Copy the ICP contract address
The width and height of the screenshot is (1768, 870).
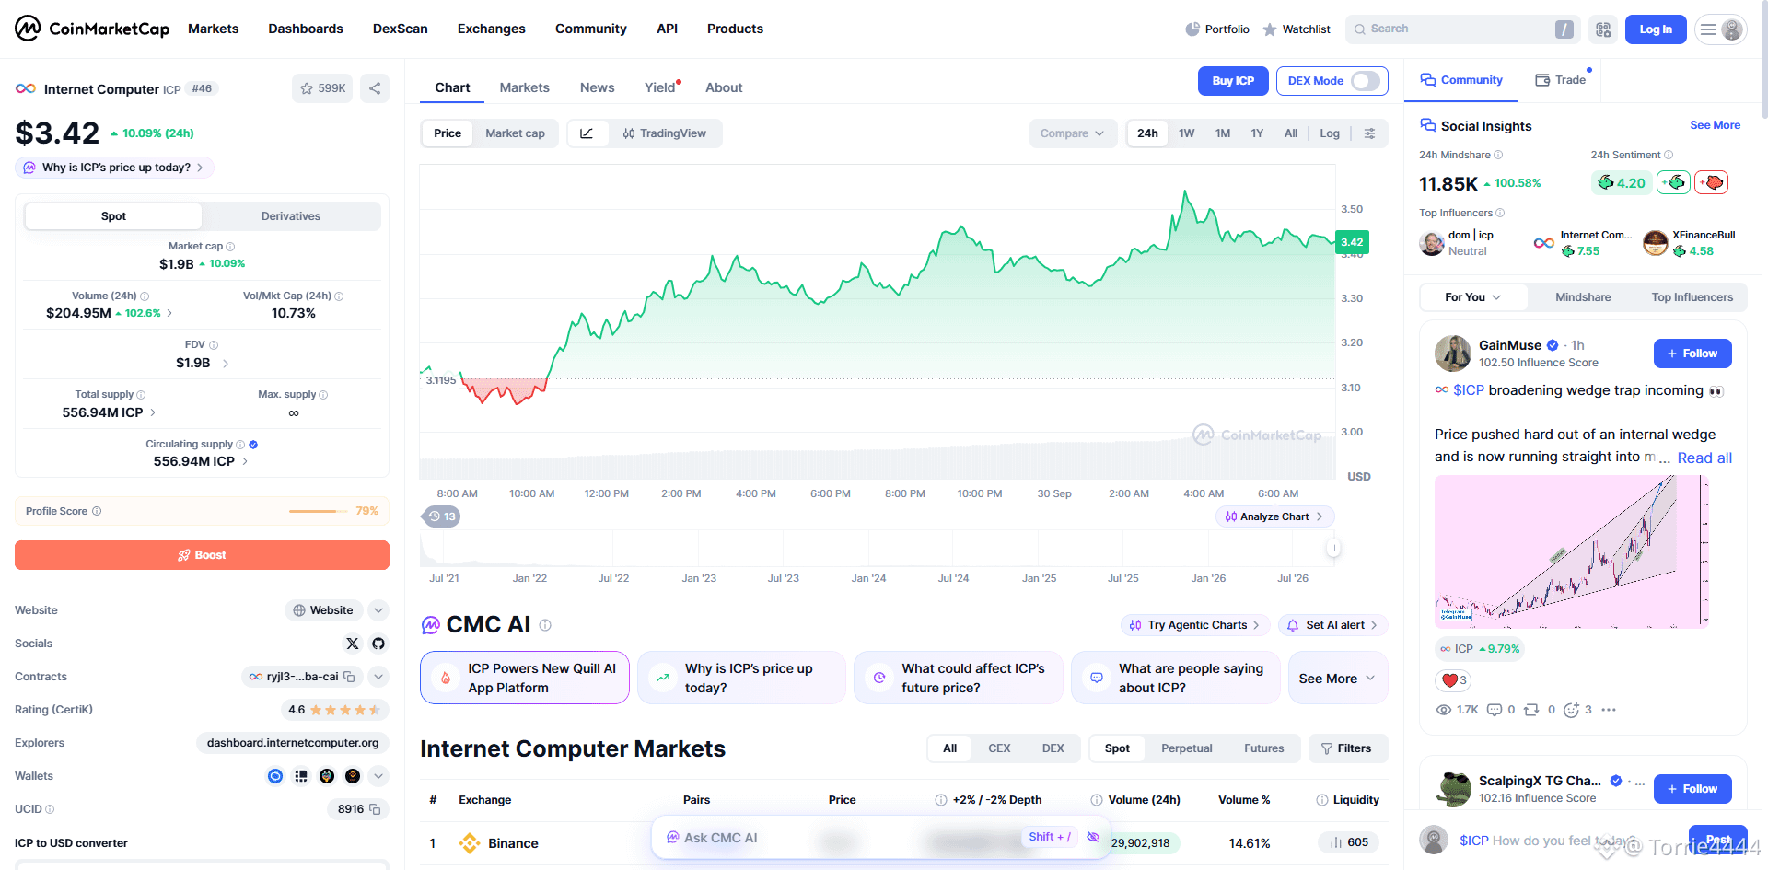coord(349,677)
